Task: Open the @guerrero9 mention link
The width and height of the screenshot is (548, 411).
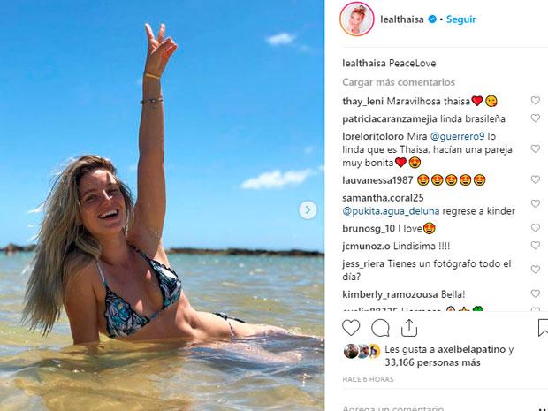Action: pos(458,136)
